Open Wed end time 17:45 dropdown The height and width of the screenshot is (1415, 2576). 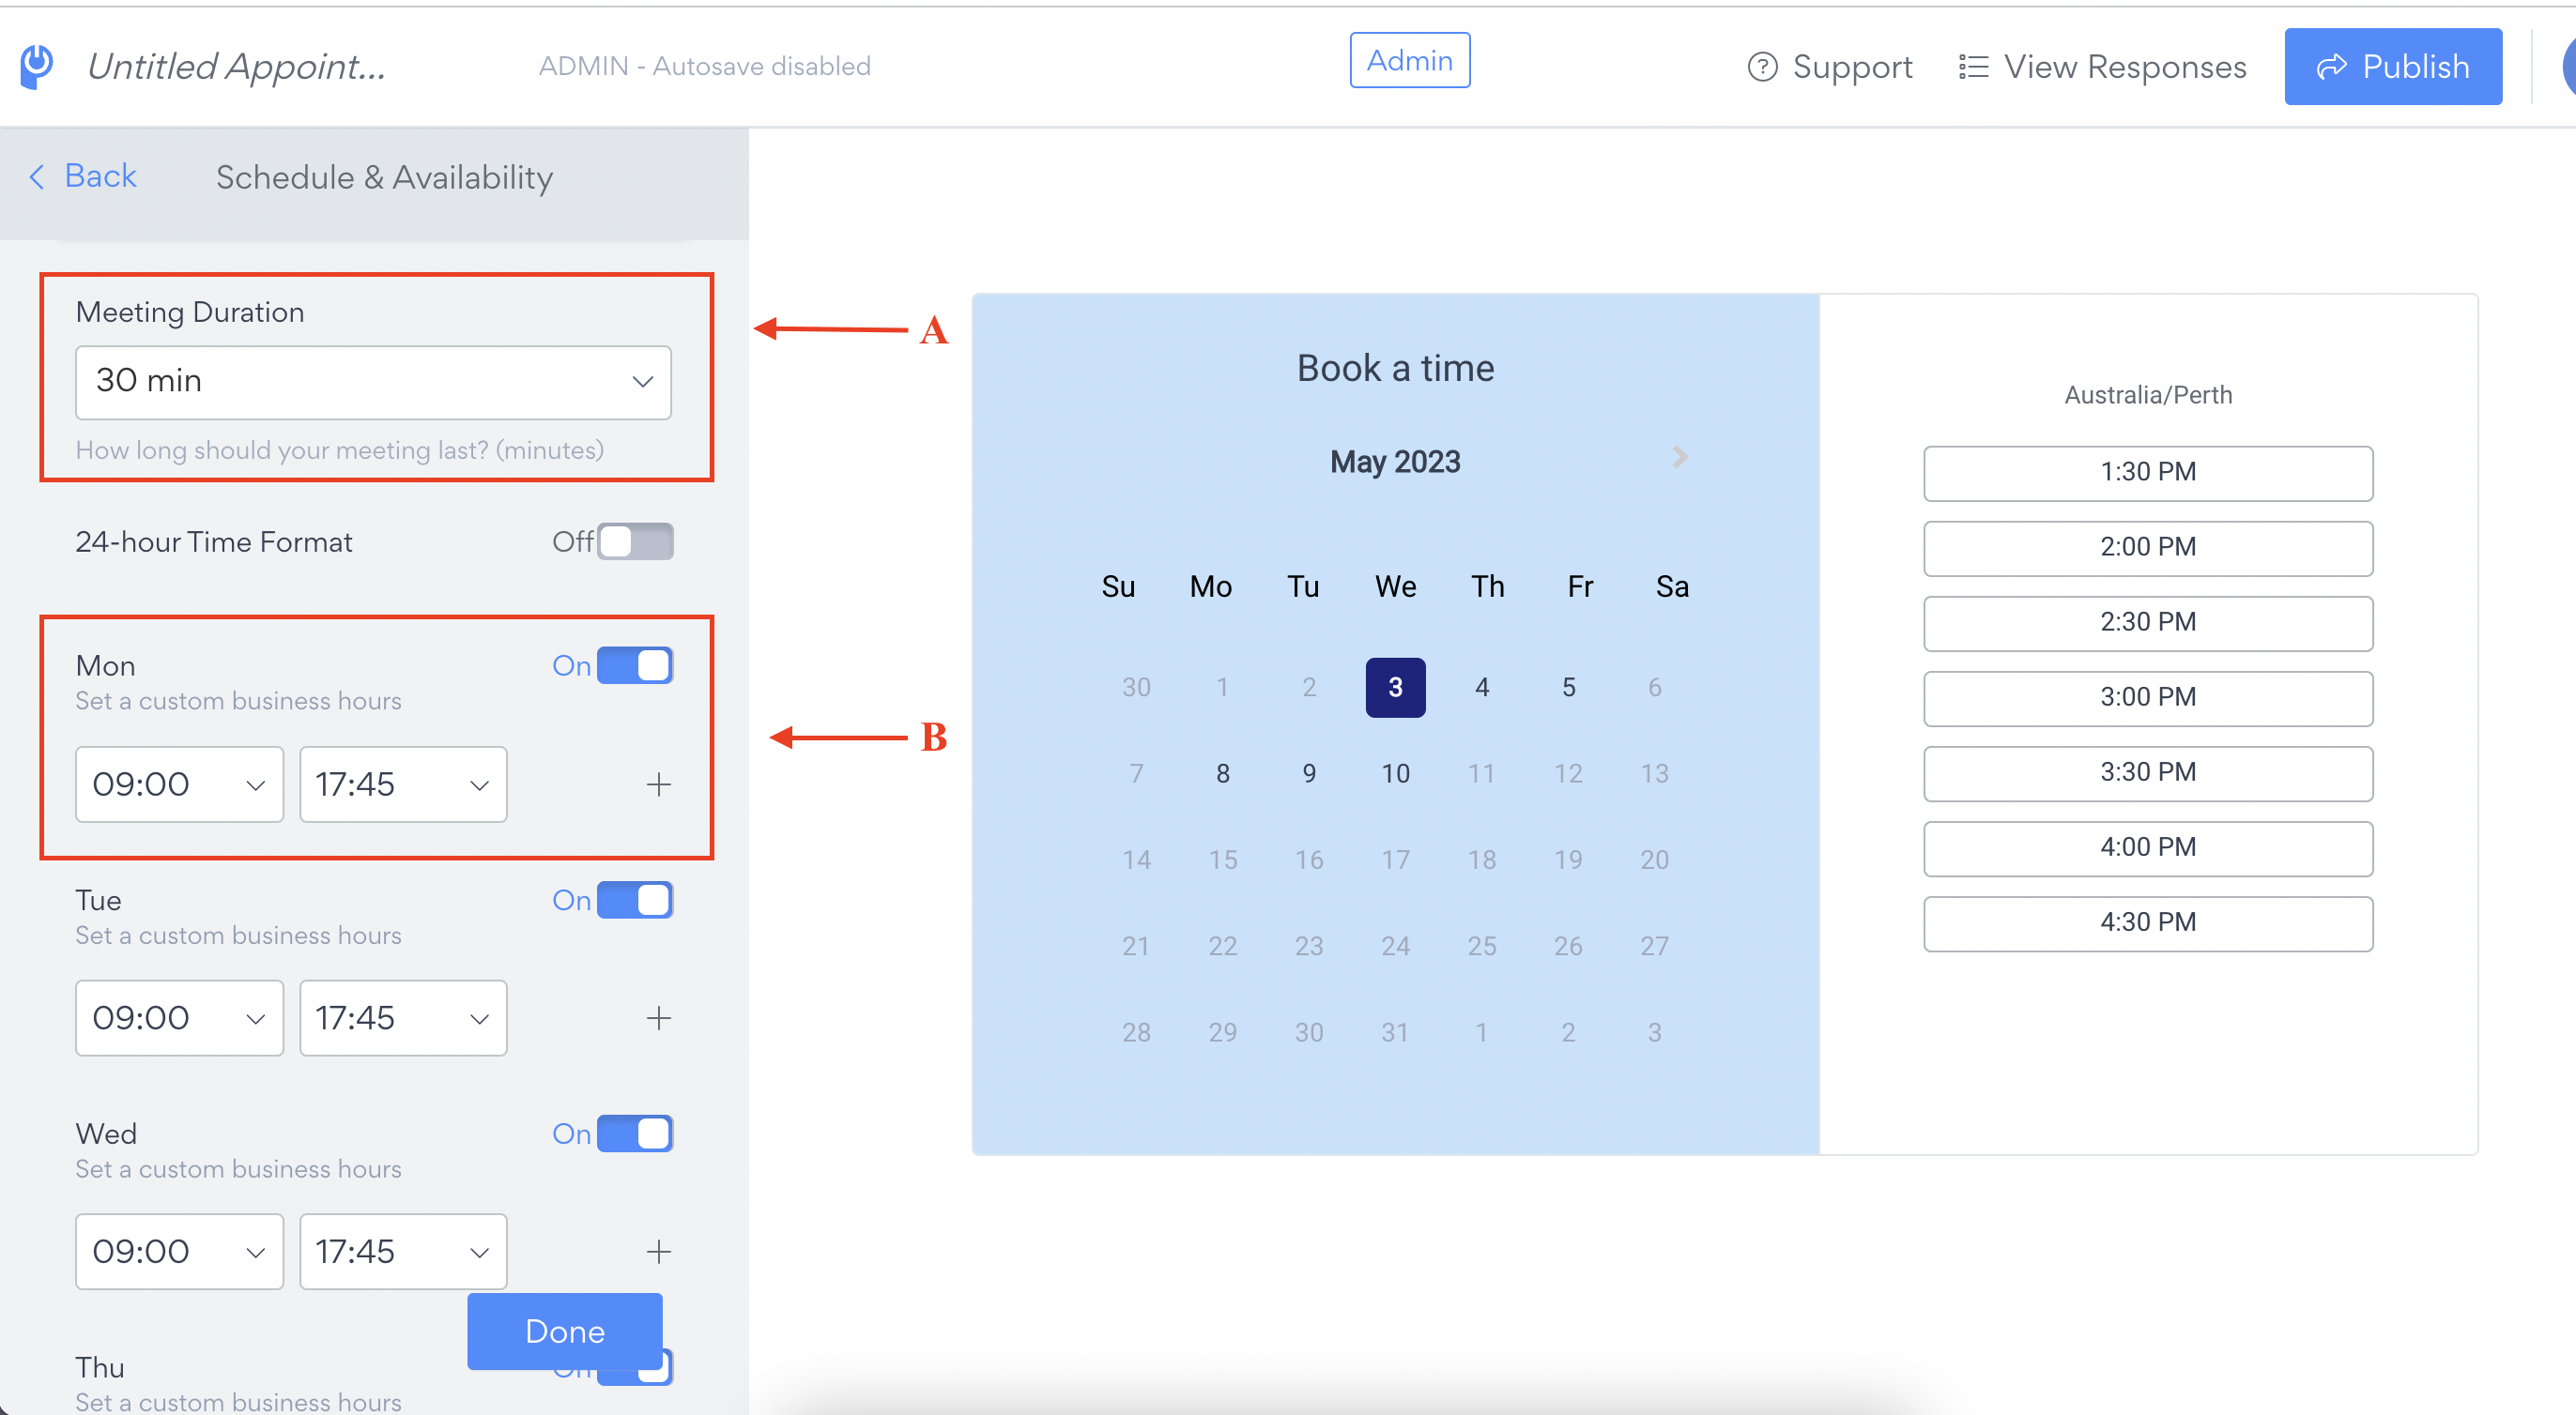[403, 1252]
